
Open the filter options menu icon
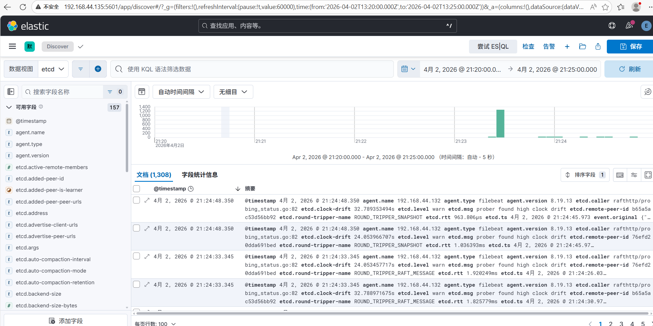click(x=81, y=69)
